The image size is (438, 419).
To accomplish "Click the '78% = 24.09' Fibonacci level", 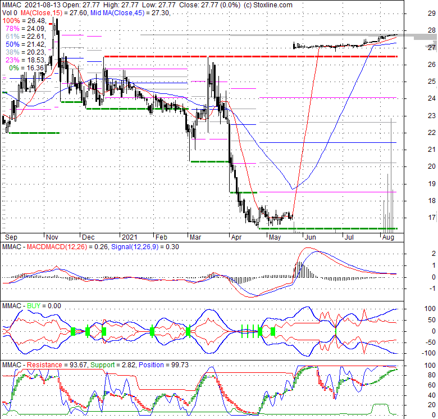I will tap(25, 29).
